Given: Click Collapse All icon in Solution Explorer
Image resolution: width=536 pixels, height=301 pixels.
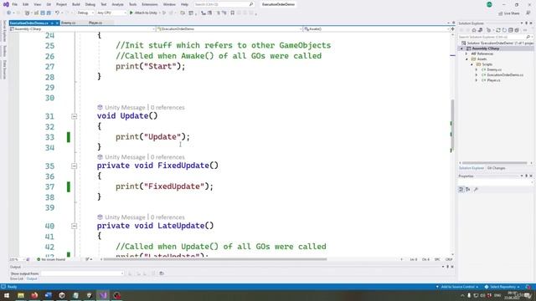Looking at the screenshot, I should pos(510,30).
